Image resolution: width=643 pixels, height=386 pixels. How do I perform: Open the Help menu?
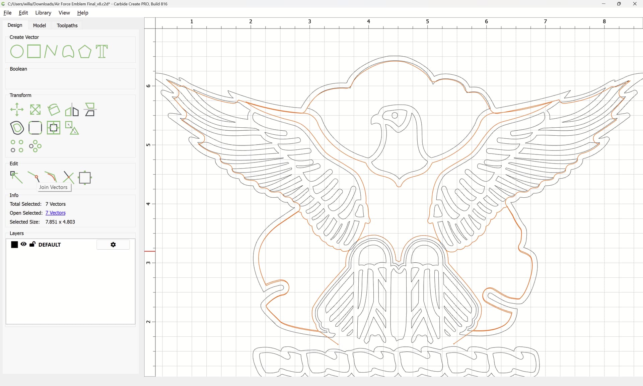[82, 13]
